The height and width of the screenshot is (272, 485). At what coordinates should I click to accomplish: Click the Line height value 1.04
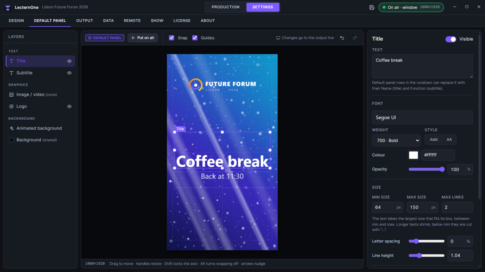tap(460, 255)
